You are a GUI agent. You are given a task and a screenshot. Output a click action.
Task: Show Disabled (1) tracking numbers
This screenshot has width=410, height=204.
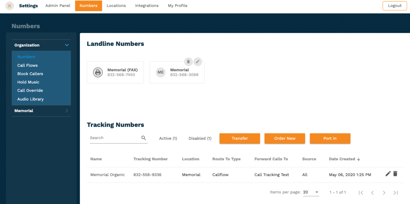[x=200, y=138]
